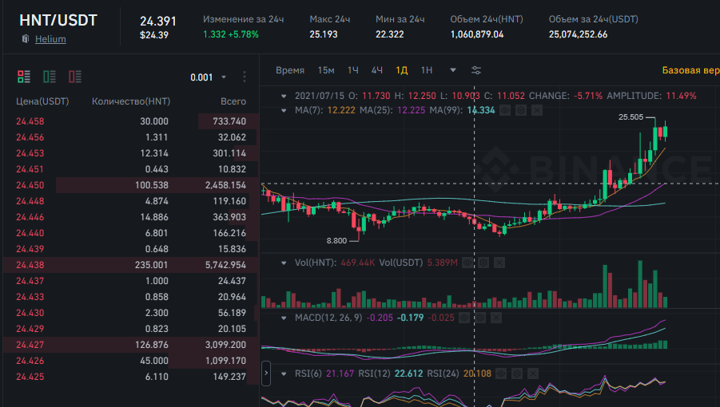Viewport: 720px width, 407px height.
Task: Toggle visibility of the Vol(HNT) indicator
Action: pos(468,262)
